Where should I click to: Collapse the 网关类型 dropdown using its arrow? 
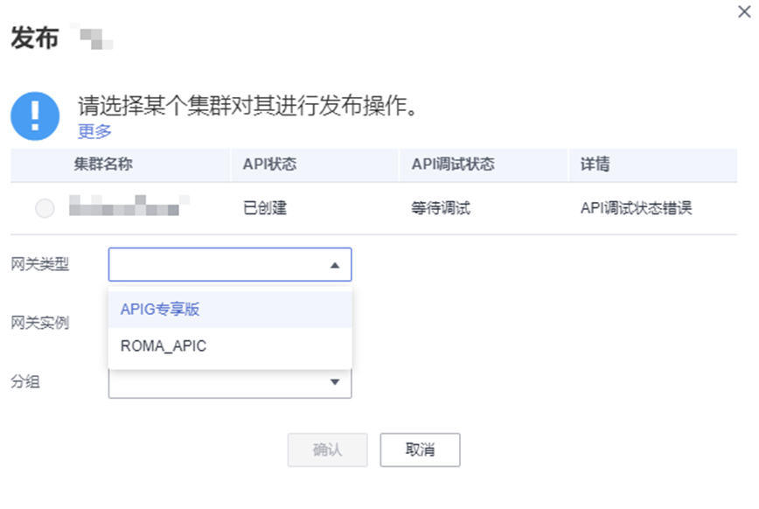[334, 265]
